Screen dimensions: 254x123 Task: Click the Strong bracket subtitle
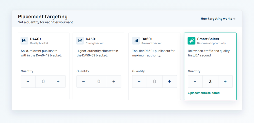[94, 43]
